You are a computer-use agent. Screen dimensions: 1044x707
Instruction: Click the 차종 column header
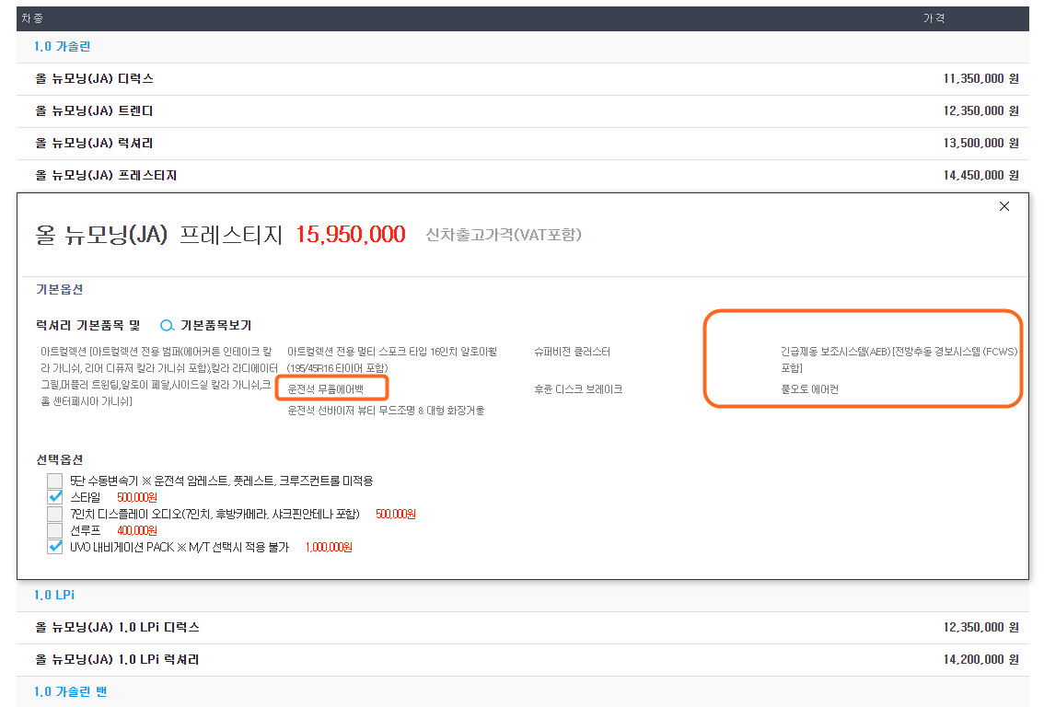click(x=32, y=18)
